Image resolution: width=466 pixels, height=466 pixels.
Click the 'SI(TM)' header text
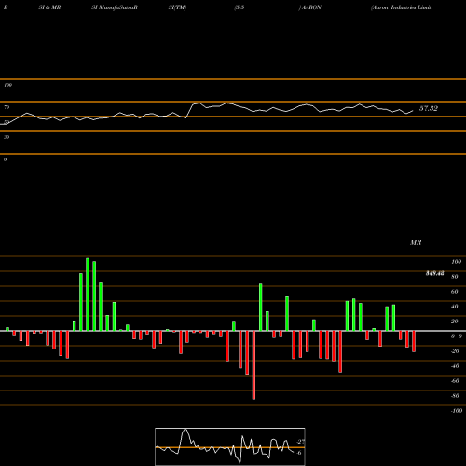point(177,7)
